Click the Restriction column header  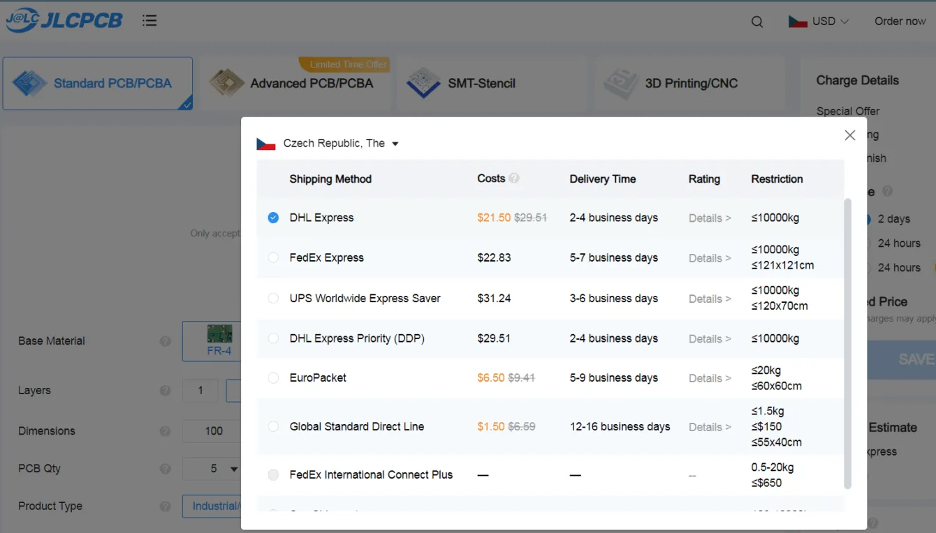click(777, 179)
